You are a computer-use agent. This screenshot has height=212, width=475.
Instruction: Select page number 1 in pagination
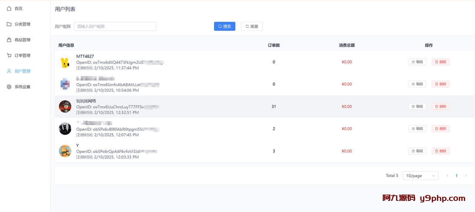pos(456,176)
